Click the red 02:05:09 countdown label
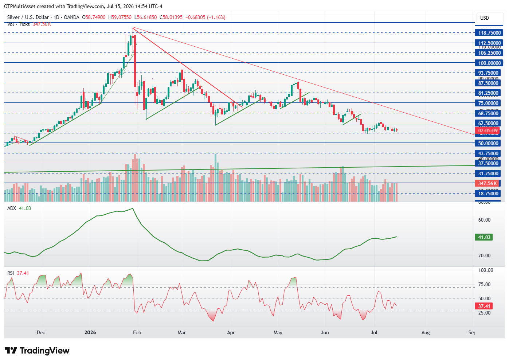Image resolution: width=509 pixels, height=363 pixels. (488, 130)
